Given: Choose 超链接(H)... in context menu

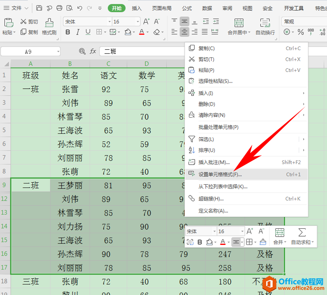Looking at the screenshot, I should (x=246, y=199).
